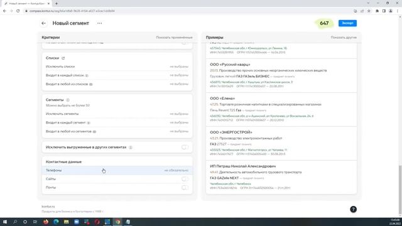
Task: Click the page vertical scrollbar
Action: [400, 190]
